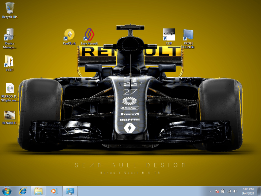The image size is (261, 196).
Task: Click the power/battery tray icon
Action: pos(223,191)
